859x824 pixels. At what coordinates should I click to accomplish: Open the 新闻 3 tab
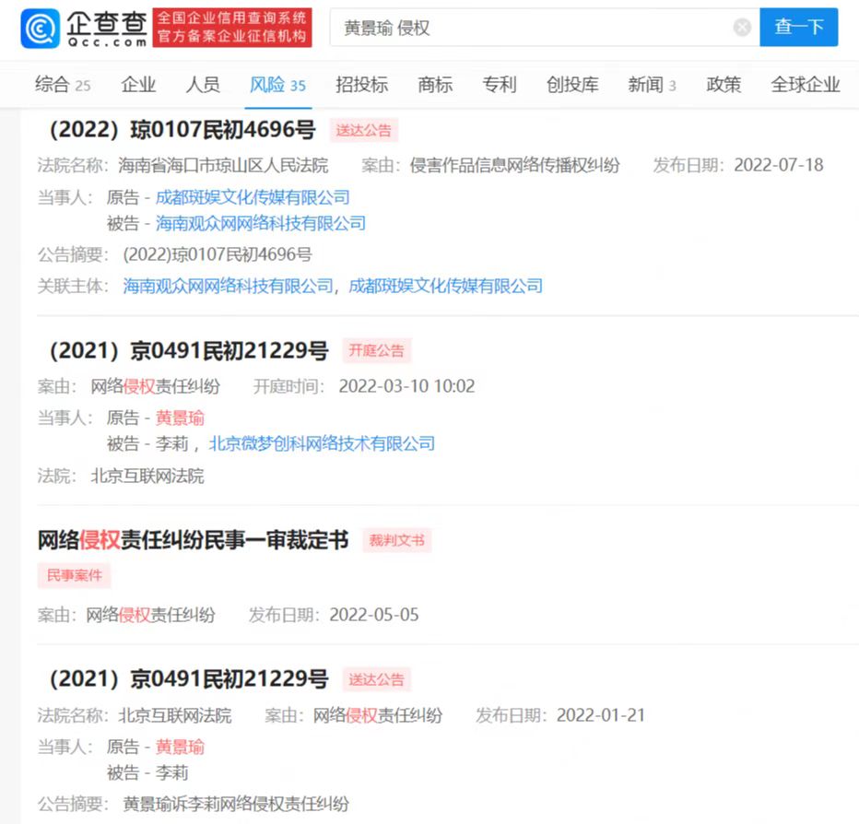652,85
